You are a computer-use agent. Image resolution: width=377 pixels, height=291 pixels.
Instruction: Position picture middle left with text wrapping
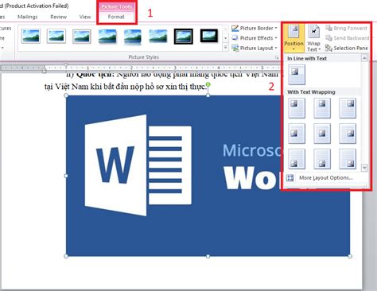pyautogui.click(x=297, y=134)
